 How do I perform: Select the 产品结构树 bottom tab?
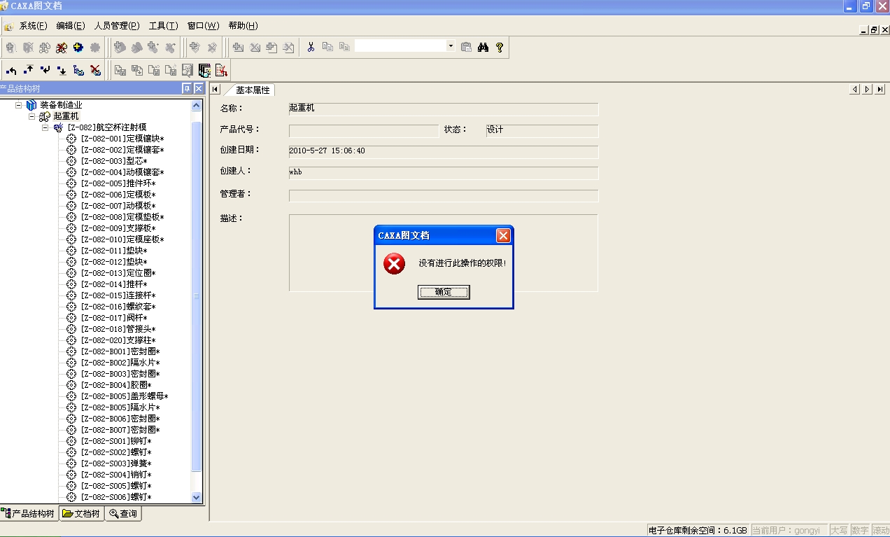tap(29, 514)
